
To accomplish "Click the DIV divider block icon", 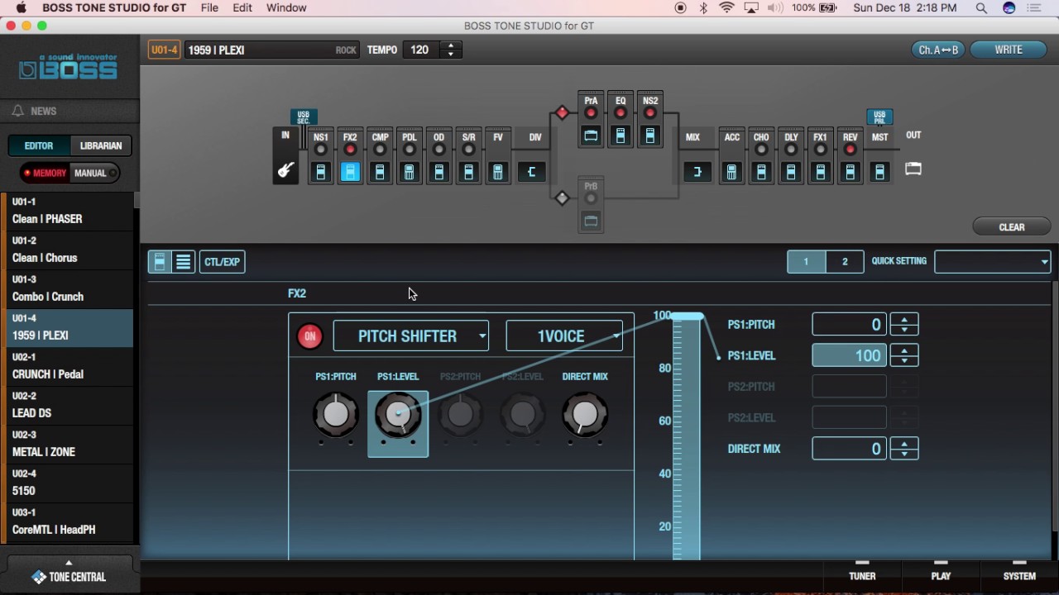I will pos(532,172).
